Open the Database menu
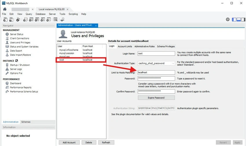This screenshot has height=146, width=246. pos(41,14)
